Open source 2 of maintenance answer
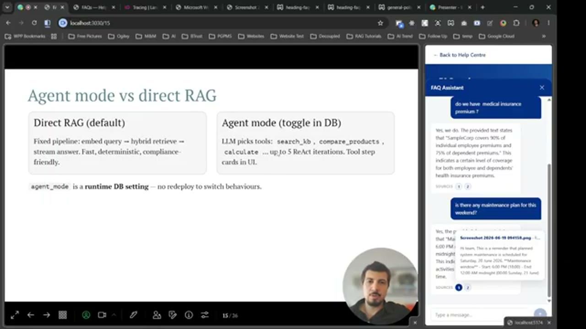 click(x=467, y=287)
